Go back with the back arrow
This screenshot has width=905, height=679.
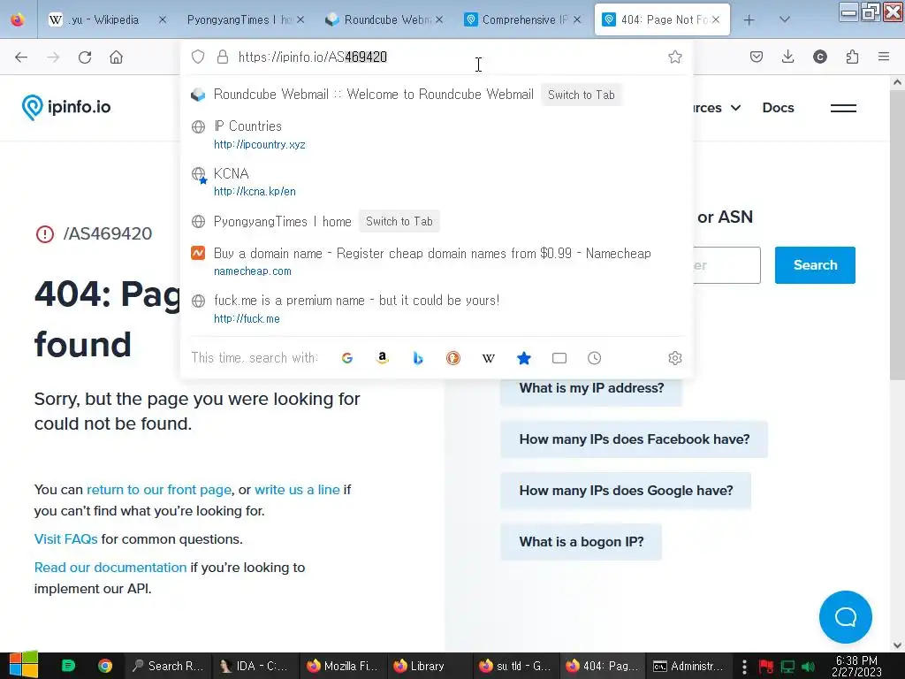pos(21,57)
